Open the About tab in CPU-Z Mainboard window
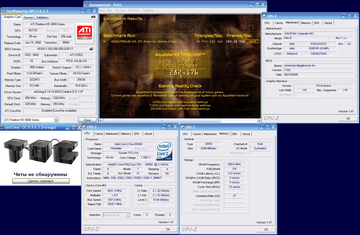Viewport: 360px width, 235px height. [x=328, y=23]
